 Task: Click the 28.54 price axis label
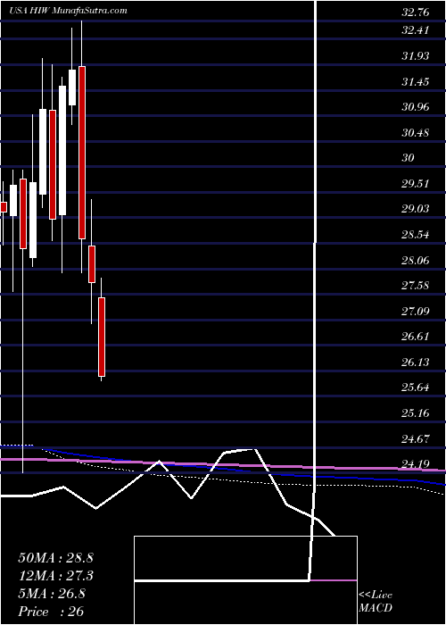(416, 235)
